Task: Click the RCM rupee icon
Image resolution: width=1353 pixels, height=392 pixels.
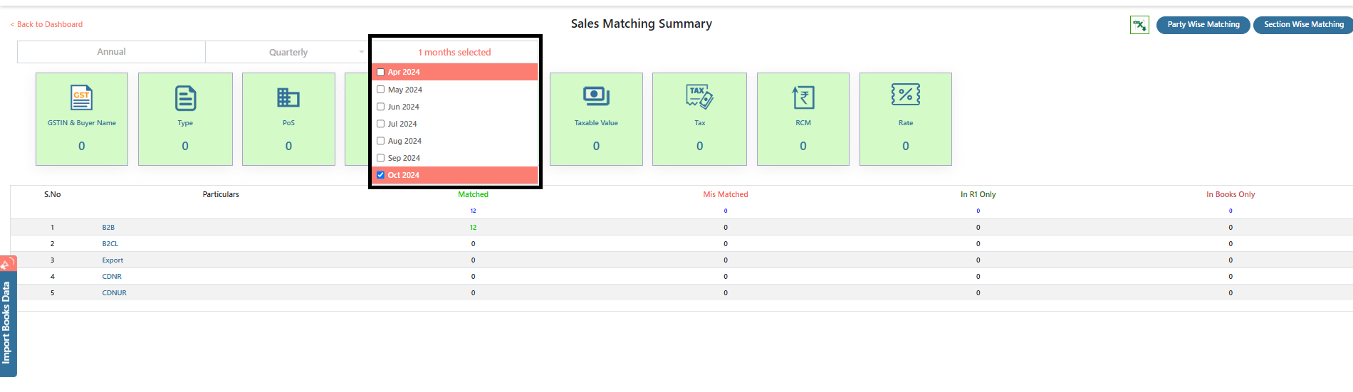Action: point(803,97)
